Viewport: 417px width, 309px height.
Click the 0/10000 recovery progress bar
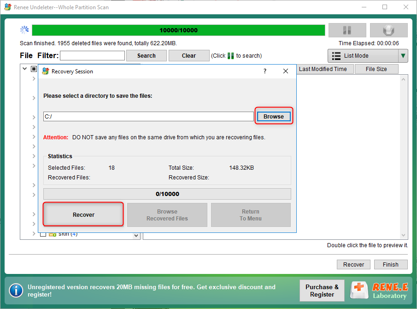(167, 194)
